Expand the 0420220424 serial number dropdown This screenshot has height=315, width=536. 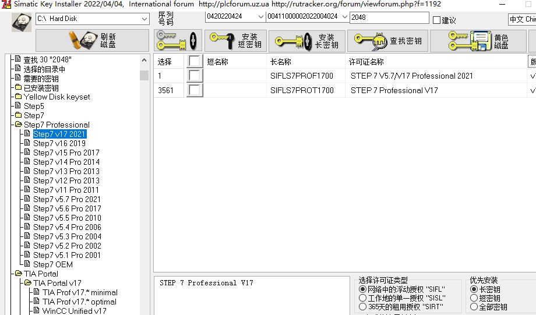[x=260, y=17]
